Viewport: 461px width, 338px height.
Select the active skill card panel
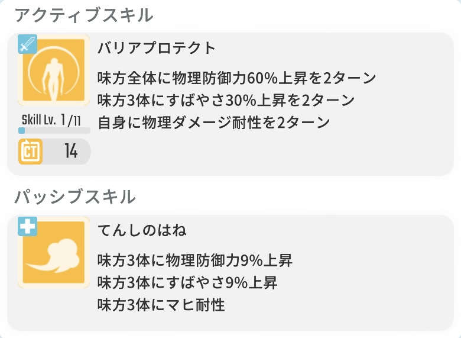pyautogui.click(x=230, y=104)
